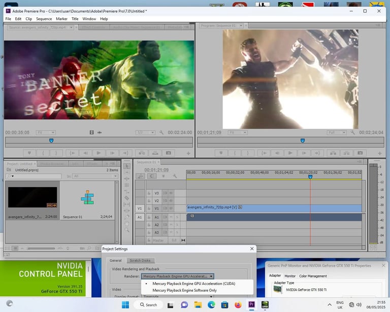The width and height of the screenshot is (390, 312).
Task: Open the Marker menu
Action: [x=61, y=19]
